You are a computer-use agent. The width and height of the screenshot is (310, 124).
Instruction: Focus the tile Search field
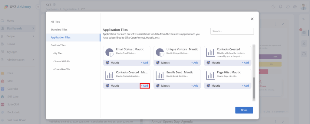(x=232, y=31)
